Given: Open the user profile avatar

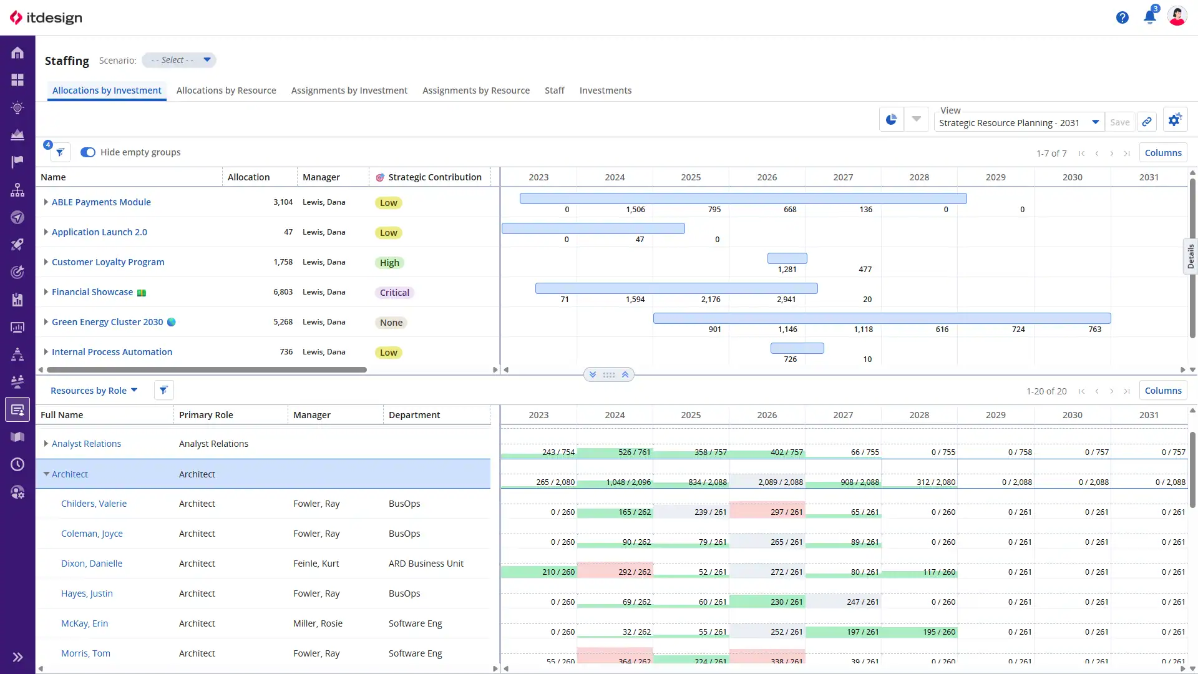Looking at the screenshot, I should click(x=1177, y=17).
